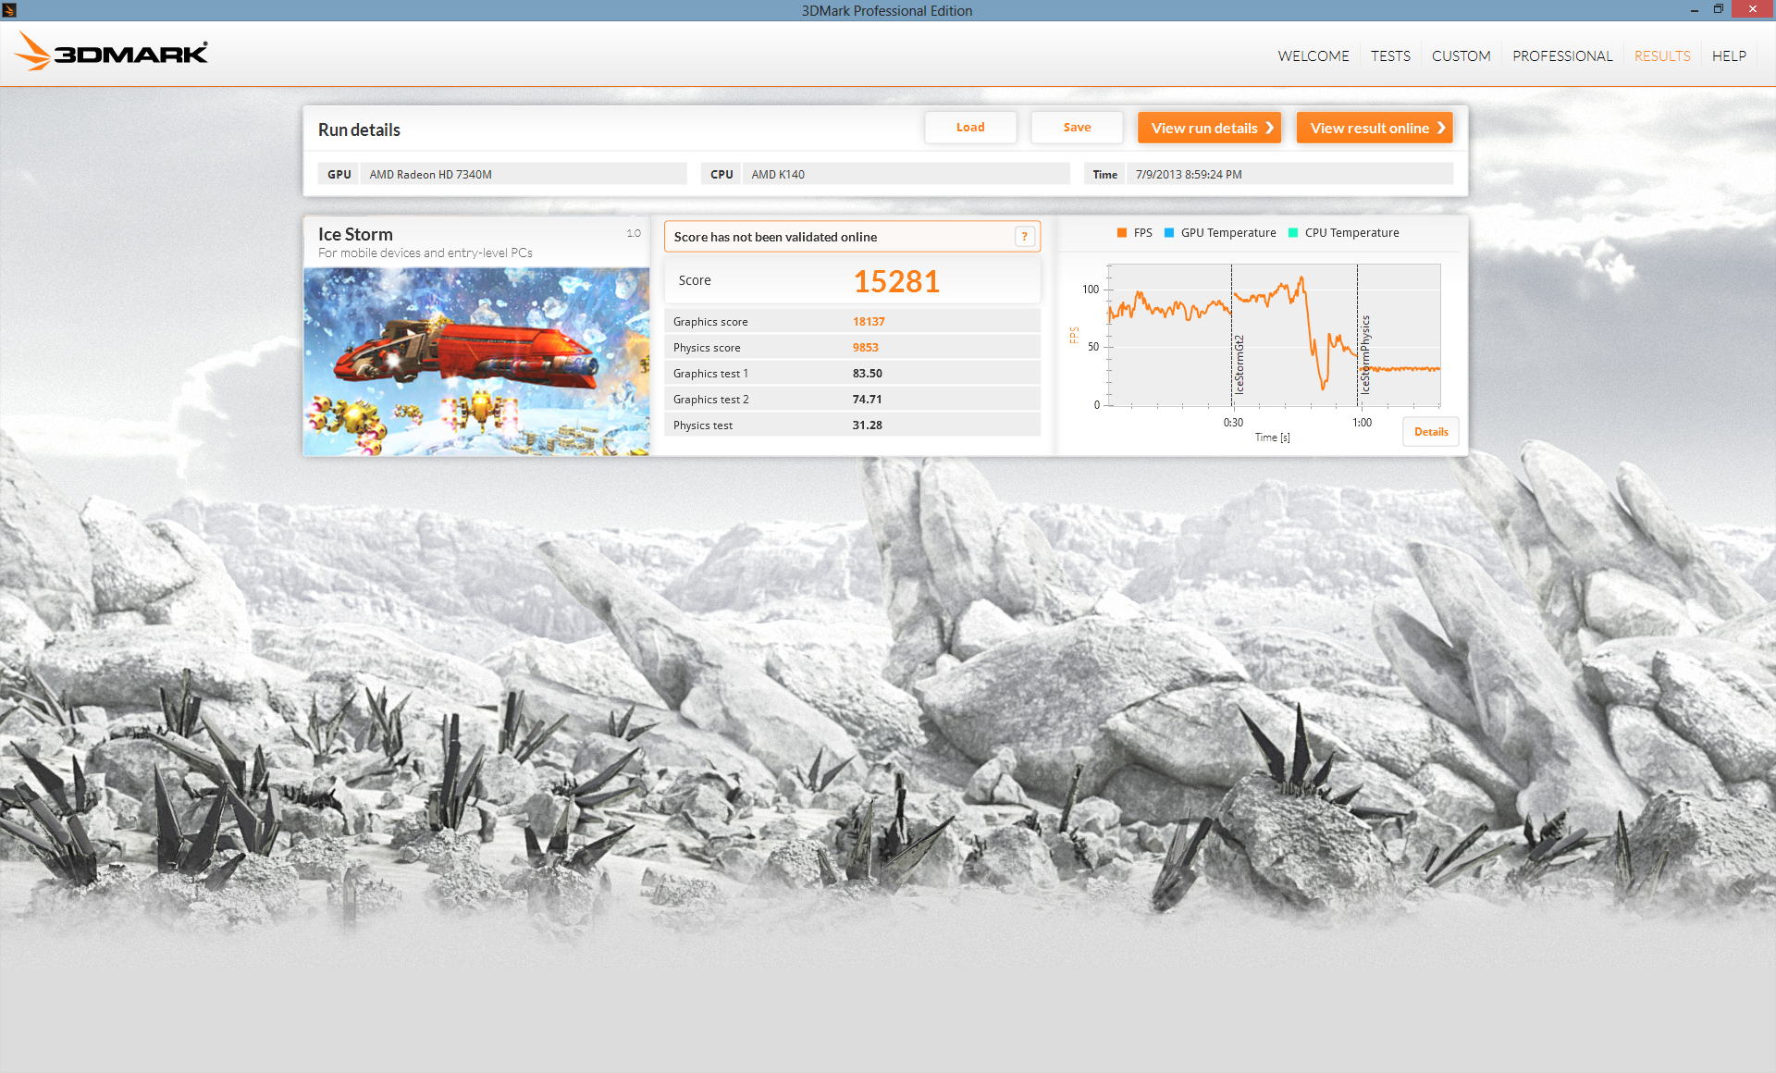Screen dimensions: 1776x1073
Task: Click the FPS legend orange square
Action: 1122,233
